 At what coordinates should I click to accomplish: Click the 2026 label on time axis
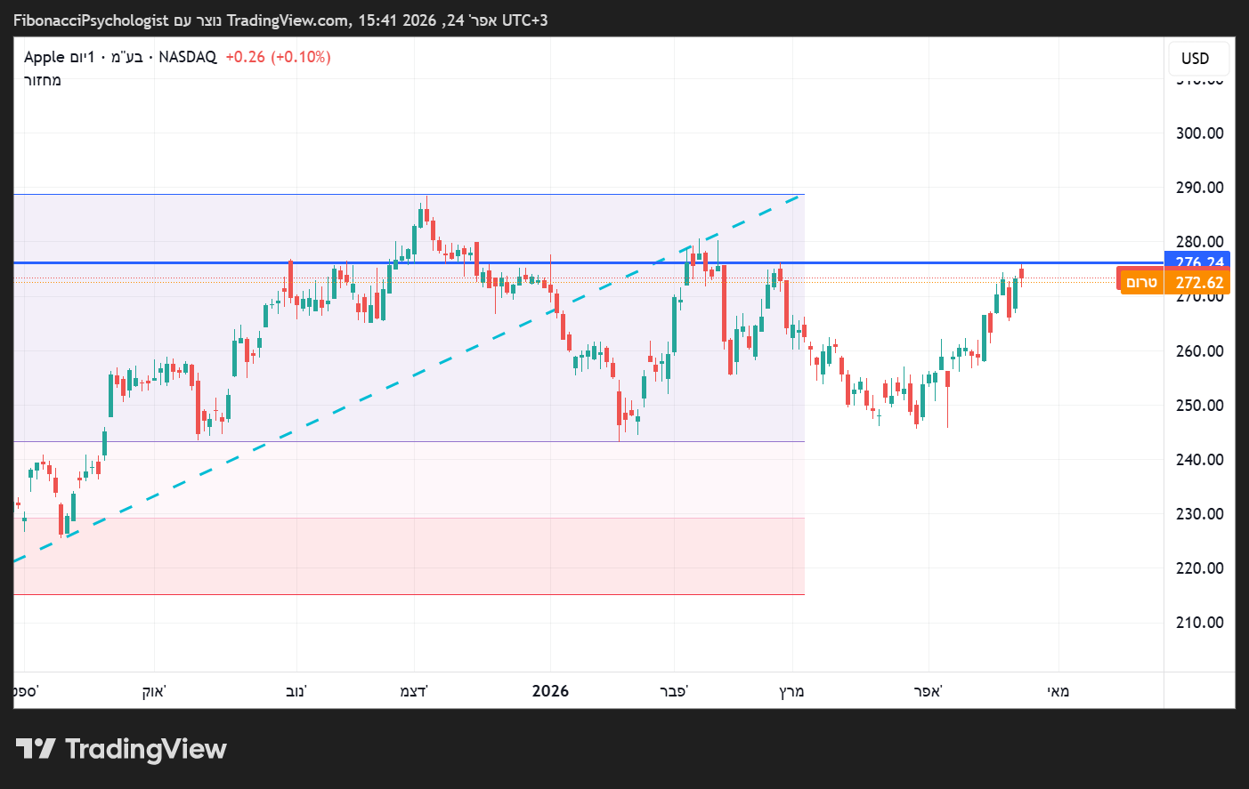click(x=550, y=691)
